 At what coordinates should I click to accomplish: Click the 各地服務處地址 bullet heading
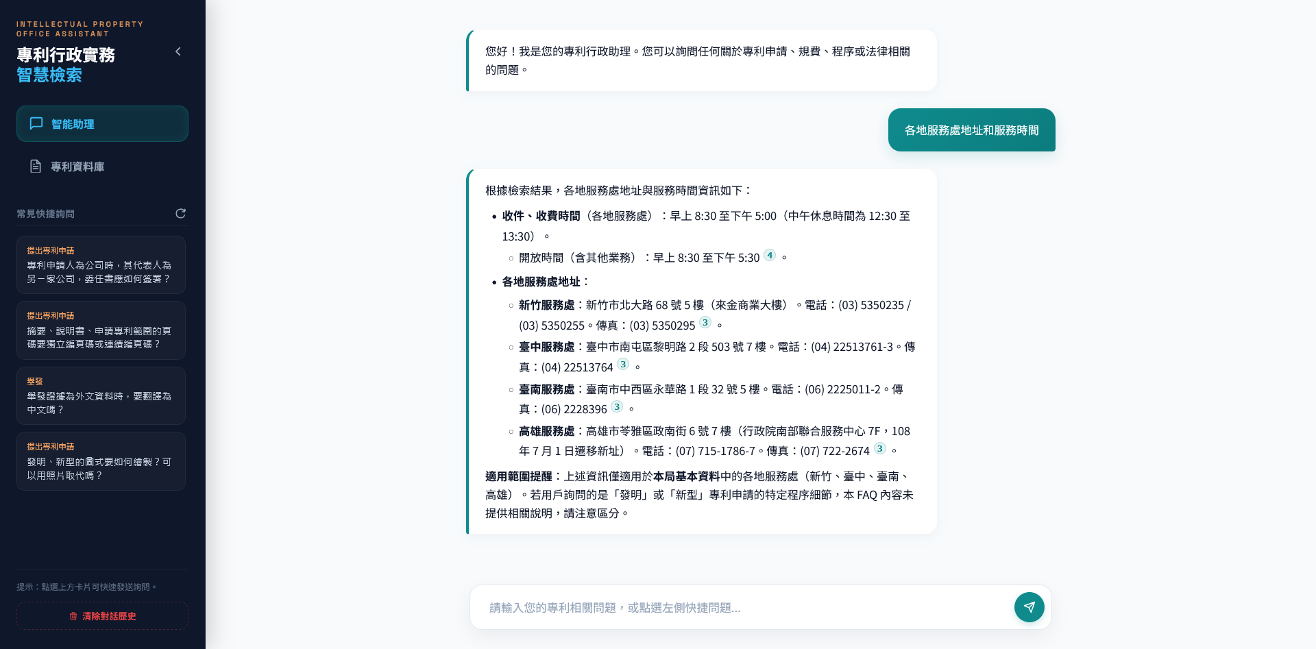(x=541, y=282)
